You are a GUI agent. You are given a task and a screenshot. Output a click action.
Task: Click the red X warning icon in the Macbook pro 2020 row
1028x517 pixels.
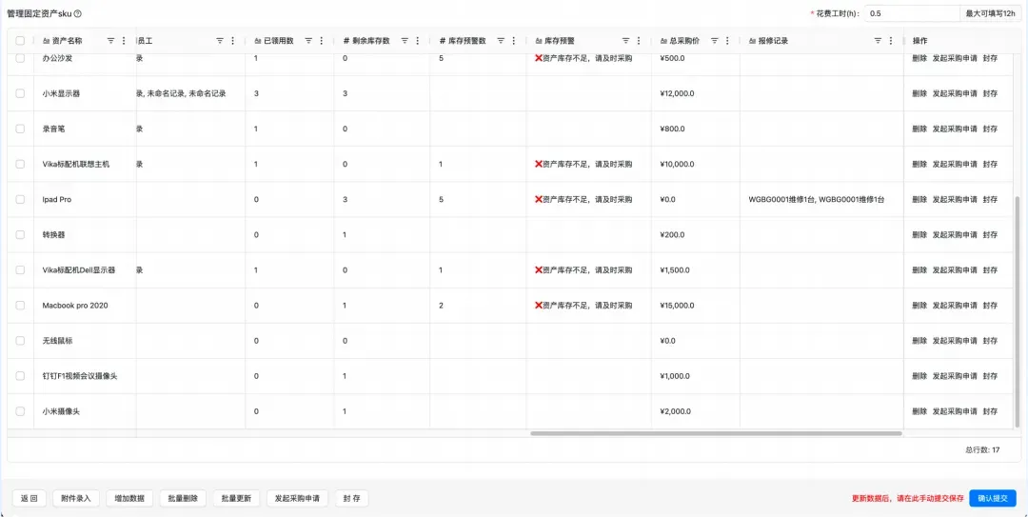(x=539, y=306)
